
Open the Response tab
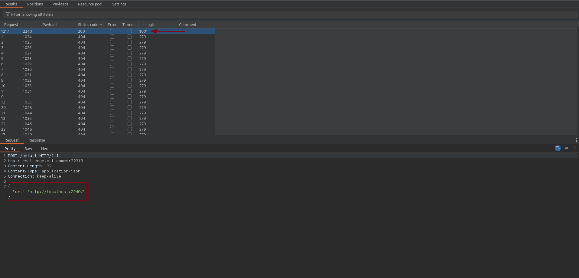click(37, 140)
